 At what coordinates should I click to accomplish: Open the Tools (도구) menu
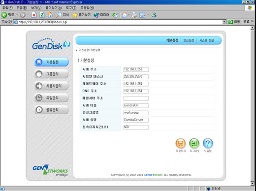point(71,8)
